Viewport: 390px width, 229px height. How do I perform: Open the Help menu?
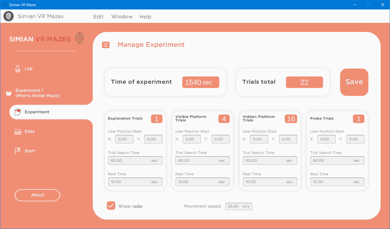pos(145,17)
